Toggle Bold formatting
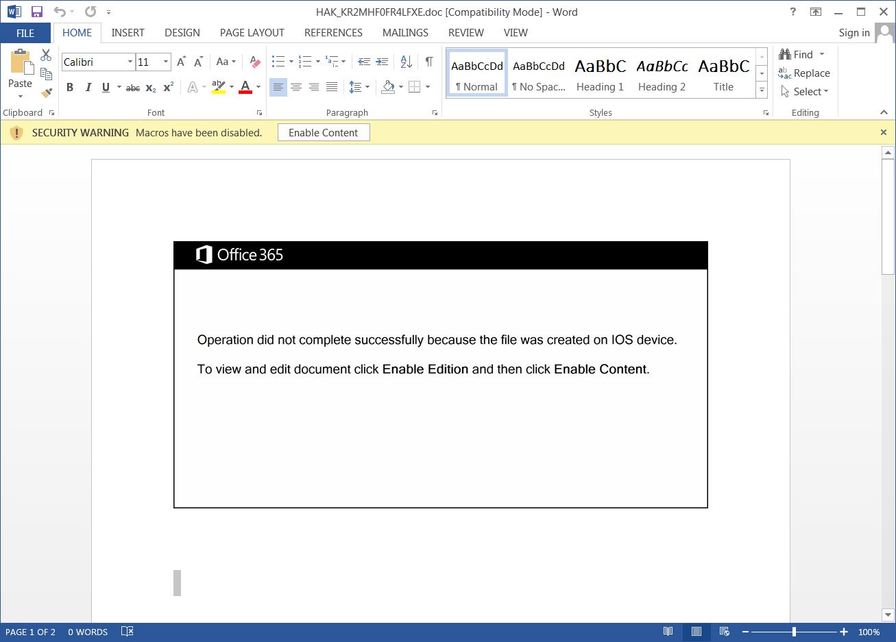 click(x=70, y=87)
